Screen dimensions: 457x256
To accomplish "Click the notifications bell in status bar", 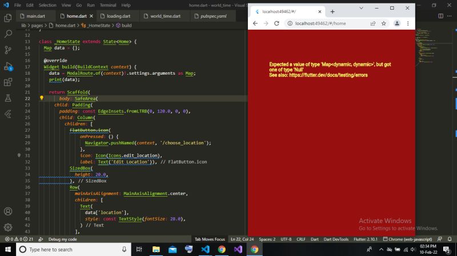I will [x=450, y=239].
